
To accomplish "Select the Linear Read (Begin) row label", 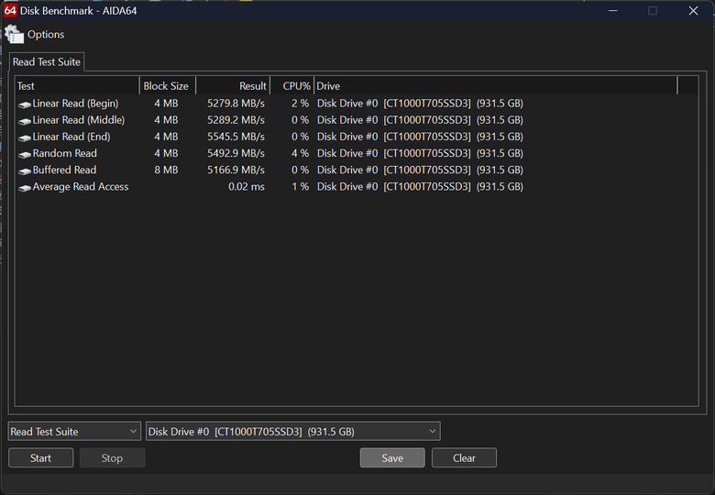I will (x=75, y=104).
